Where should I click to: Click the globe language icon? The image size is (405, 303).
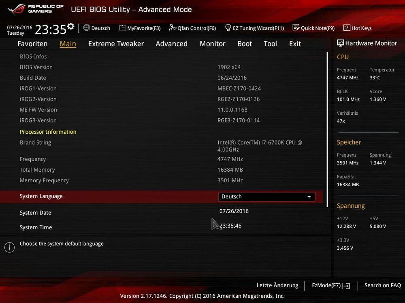coord(87,28)
